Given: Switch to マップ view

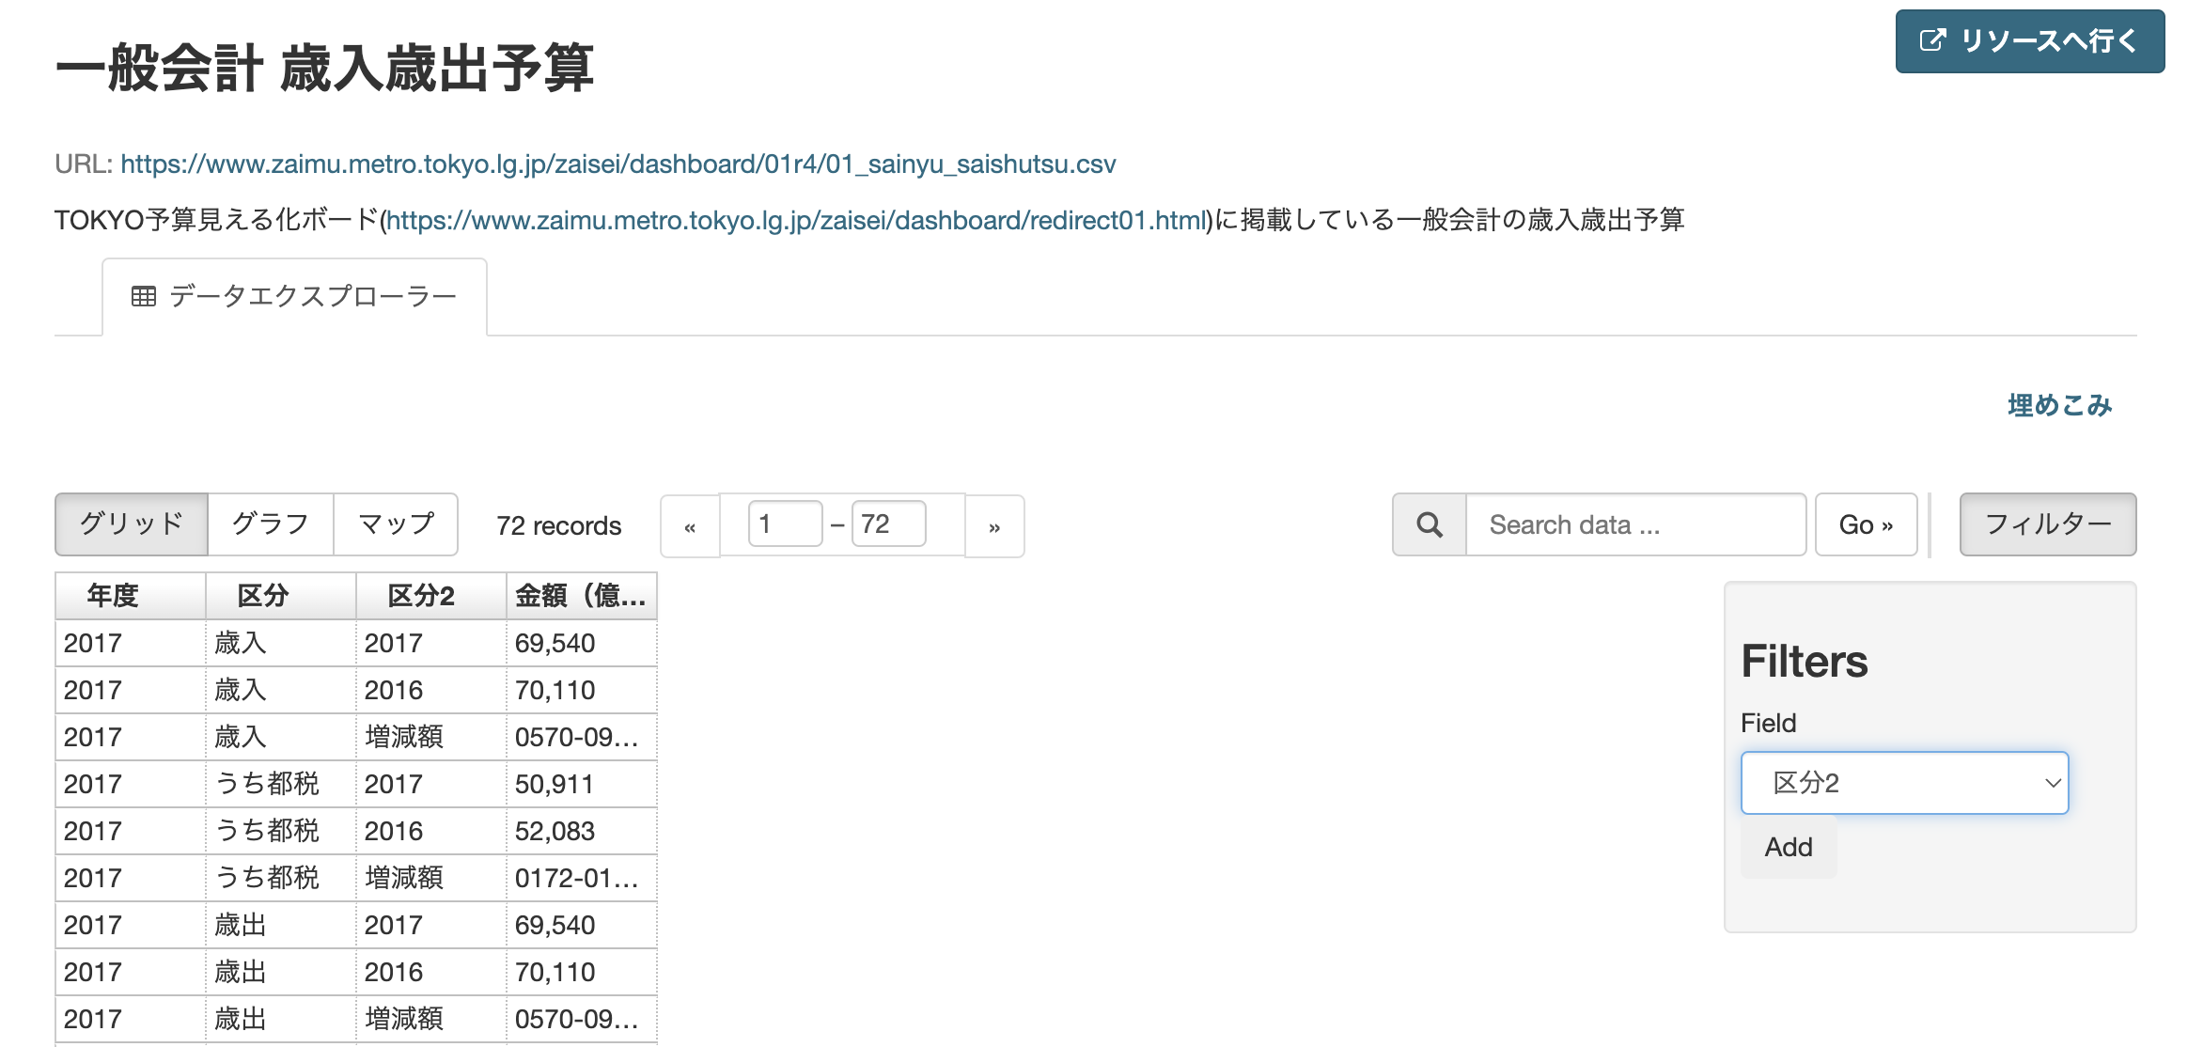Looking at the screenshot, I should [396, 524].
